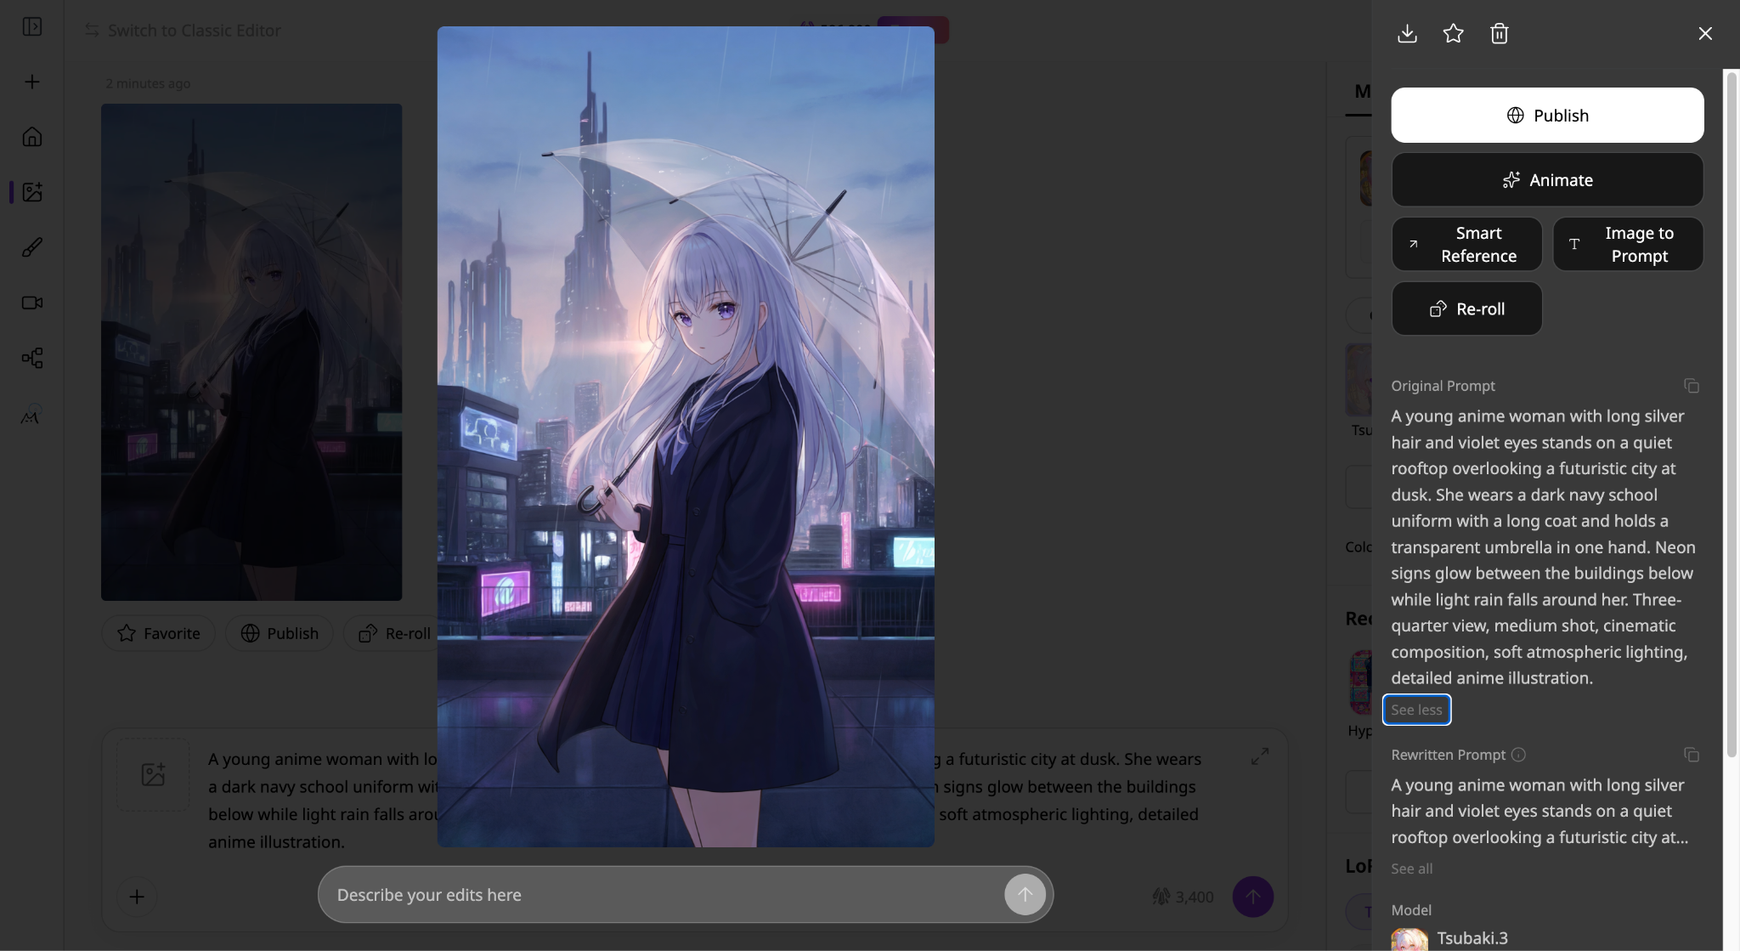Favorite the image with the star icon
This screenshot has height=951, width=1740.
(1453, 33)
